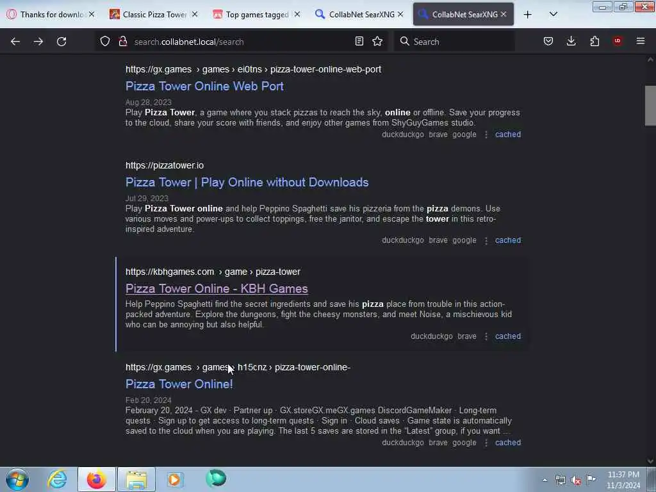Go forward with the browser forward arrow

[x=38, y=42]
